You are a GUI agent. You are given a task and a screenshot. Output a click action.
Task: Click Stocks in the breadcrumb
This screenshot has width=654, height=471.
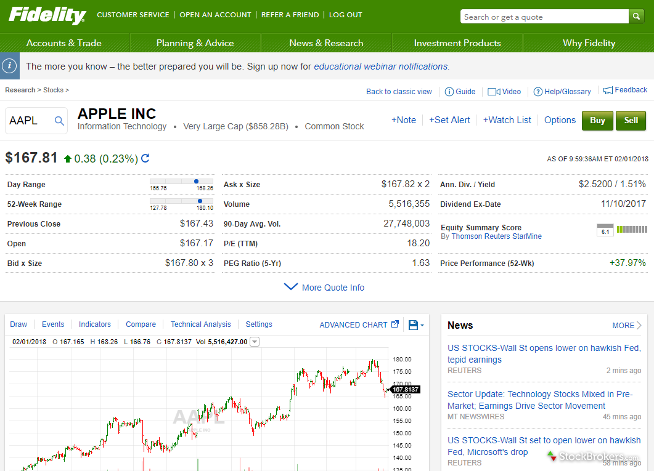54,90
